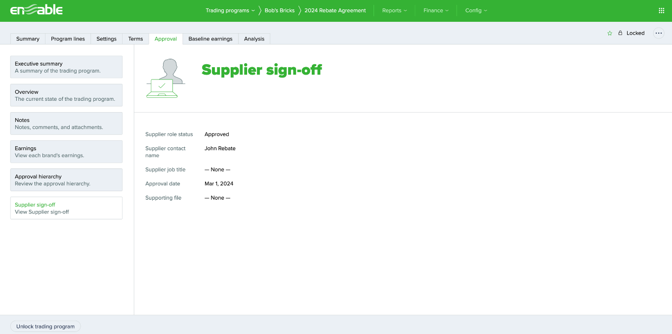Open the 2024 Rebate Agreement breadcrumb link
672x334 pixels.
tap(335, 10)
